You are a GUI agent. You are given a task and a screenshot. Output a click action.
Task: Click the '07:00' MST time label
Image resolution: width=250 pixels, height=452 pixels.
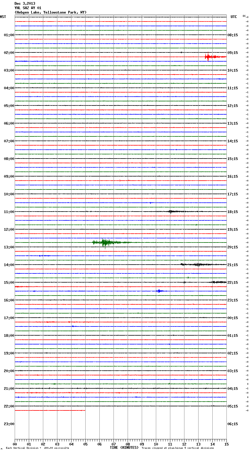[9, 141]
